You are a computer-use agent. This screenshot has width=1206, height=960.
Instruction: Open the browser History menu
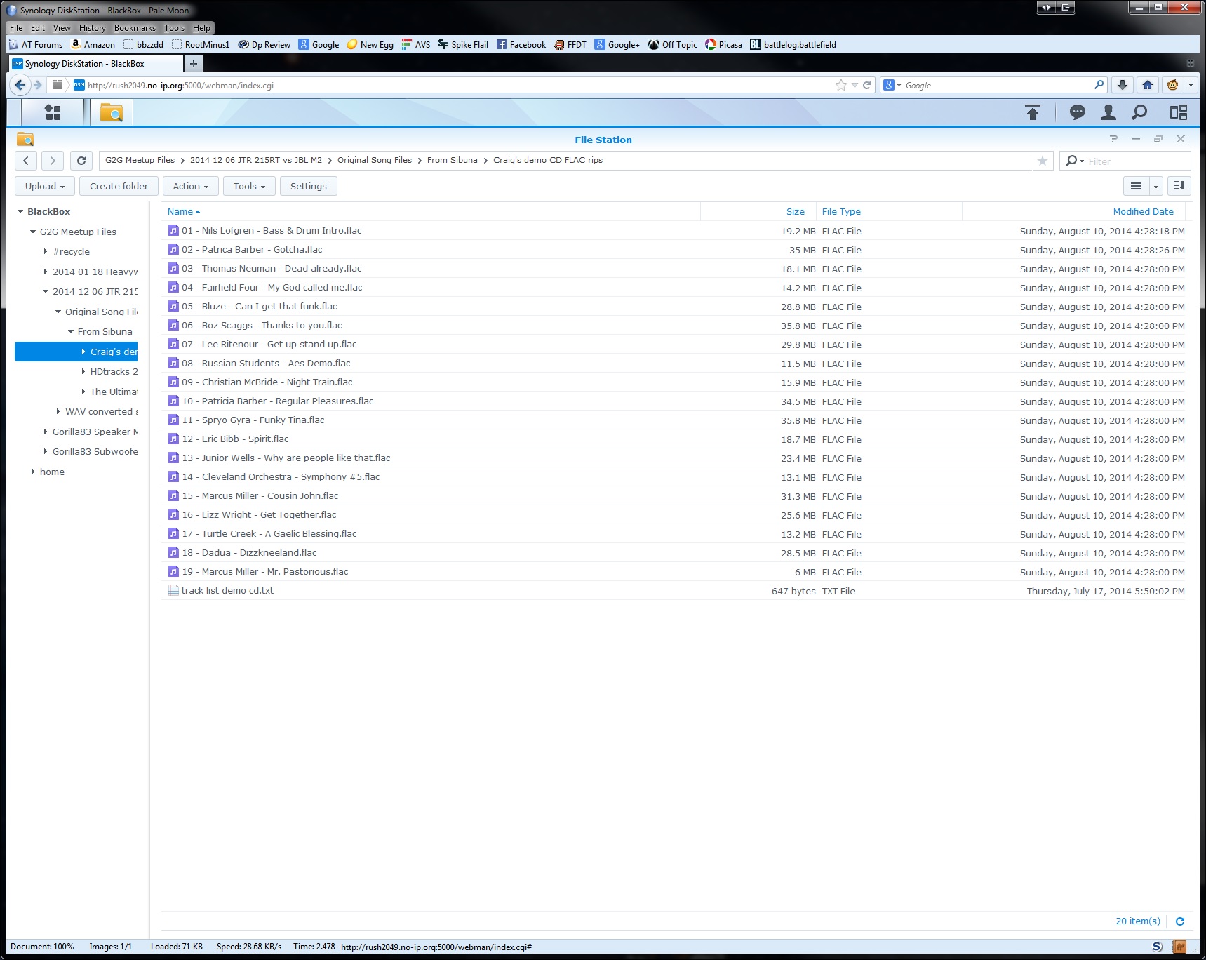click(93, 28)
